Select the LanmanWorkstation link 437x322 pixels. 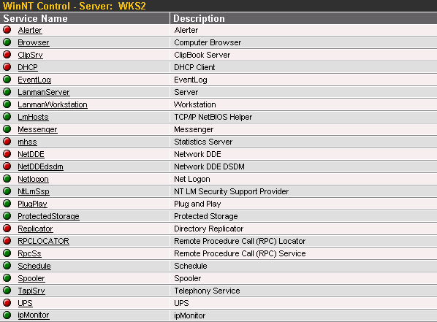tap(53, 104)
